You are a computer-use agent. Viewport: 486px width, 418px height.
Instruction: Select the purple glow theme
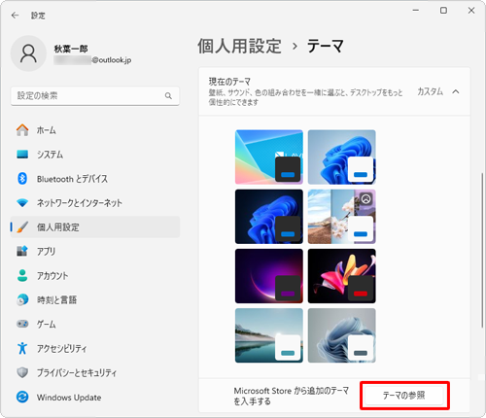pos(269,276)
